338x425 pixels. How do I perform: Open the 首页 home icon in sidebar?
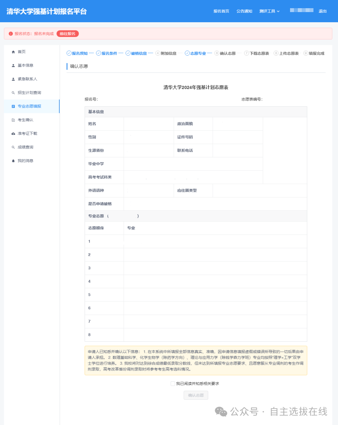point(14,51)
